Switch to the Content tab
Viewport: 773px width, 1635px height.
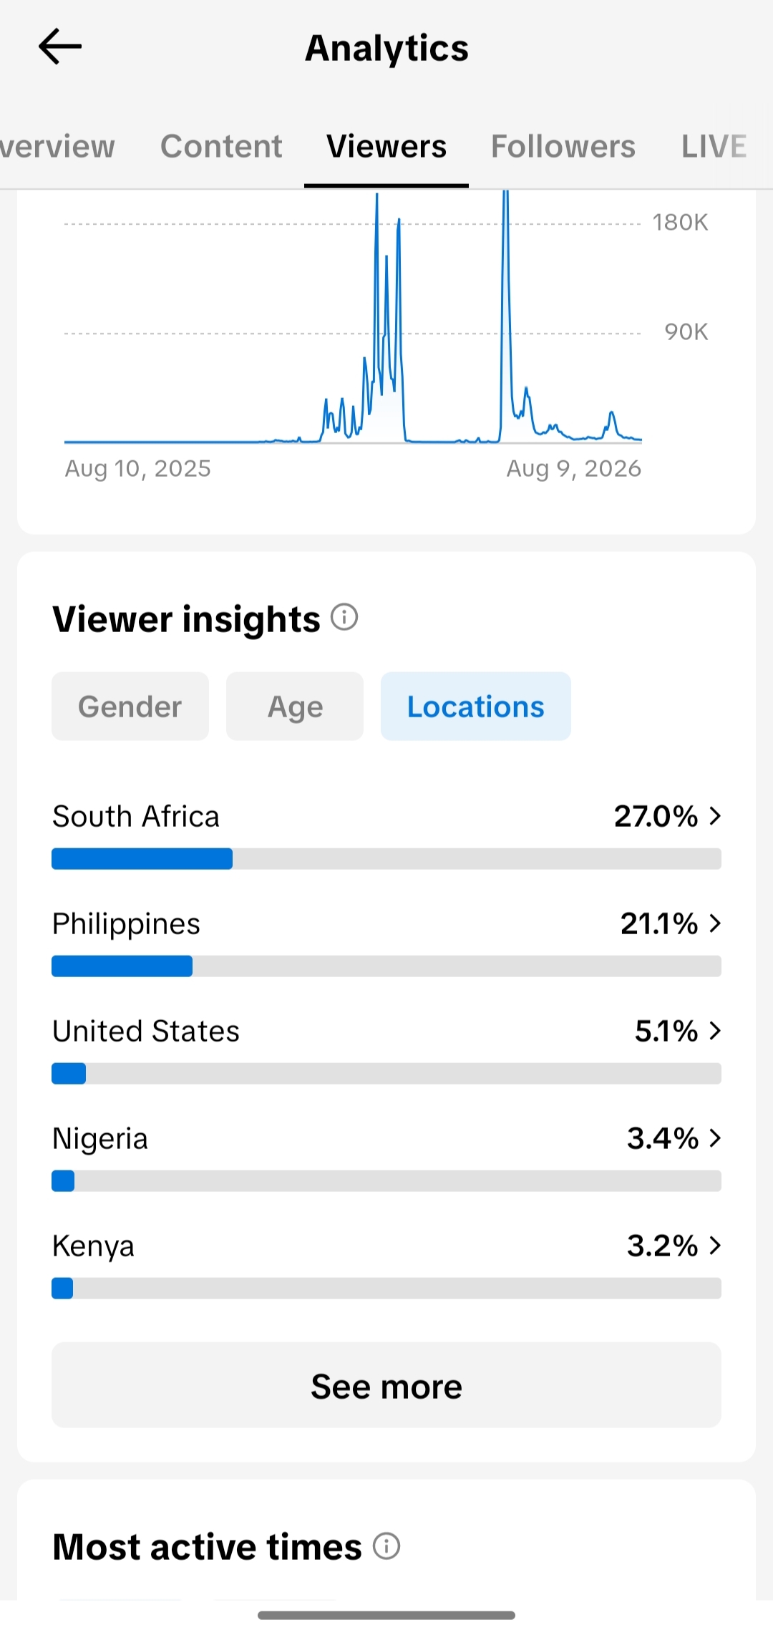[221, 147]
